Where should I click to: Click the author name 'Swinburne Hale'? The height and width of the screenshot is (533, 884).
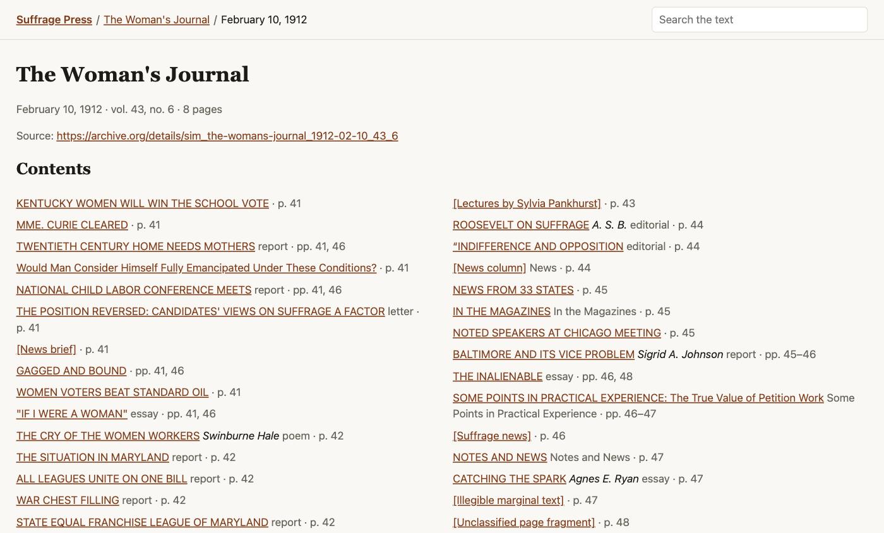(x=241, y=436)
